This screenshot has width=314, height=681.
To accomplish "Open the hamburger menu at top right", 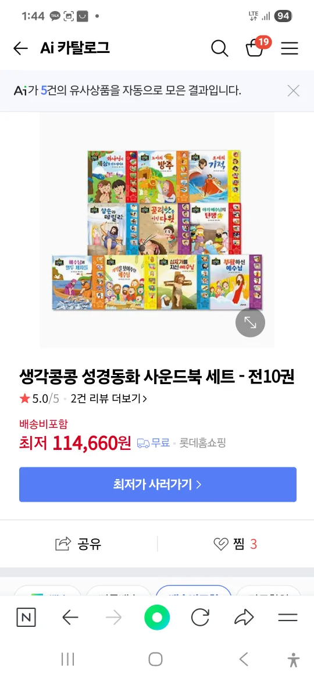I will [289, 48].
